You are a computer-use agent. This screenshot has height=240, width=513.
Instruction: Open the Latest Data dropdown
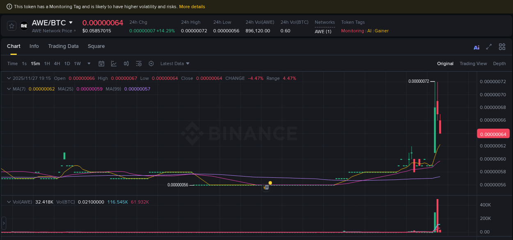(175, 63)
